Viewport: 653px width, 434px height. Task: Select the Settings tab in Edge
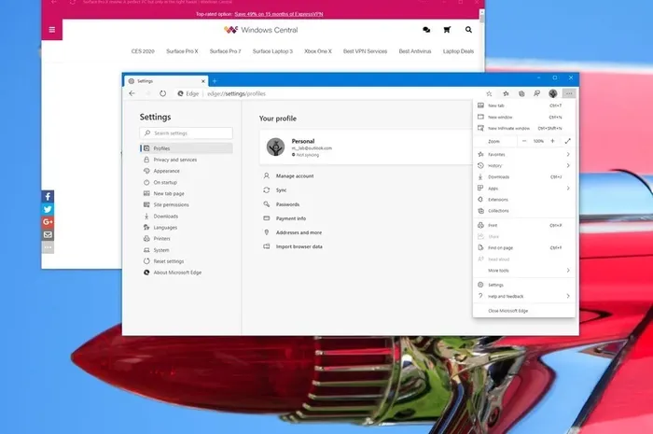166,81
